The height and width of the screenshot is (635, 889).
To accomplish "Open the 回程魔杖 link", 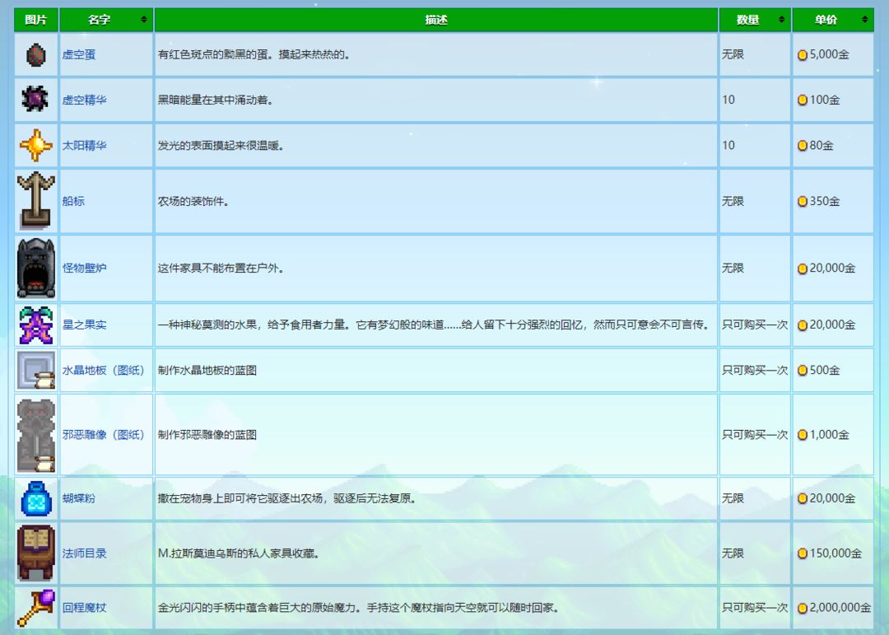I will click(x=85, y=607).
